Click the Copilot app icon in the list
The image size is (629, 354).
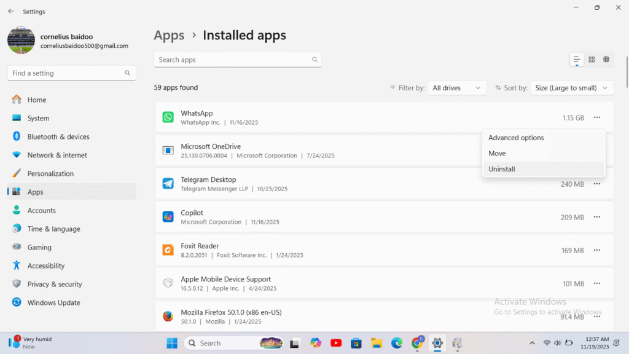pyautogui.click(x=168, y=217)
